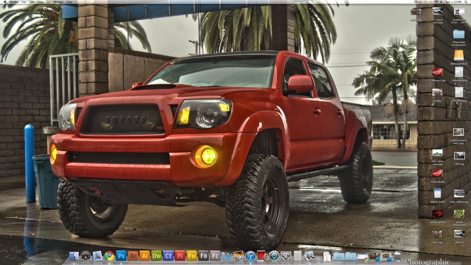This screenshot has height=265, width=471.
Task: Launch Adobe Dreamweaver (Dw) from dock
Action: coord(156,256)
